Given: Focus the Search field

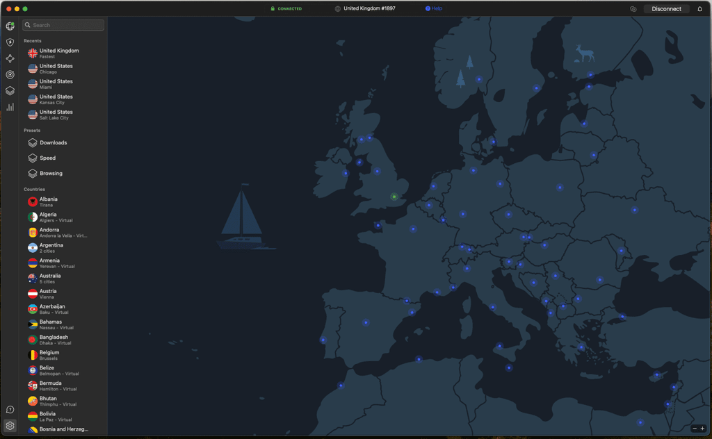Looking at the screenshot, I should [x=63, y=25].
